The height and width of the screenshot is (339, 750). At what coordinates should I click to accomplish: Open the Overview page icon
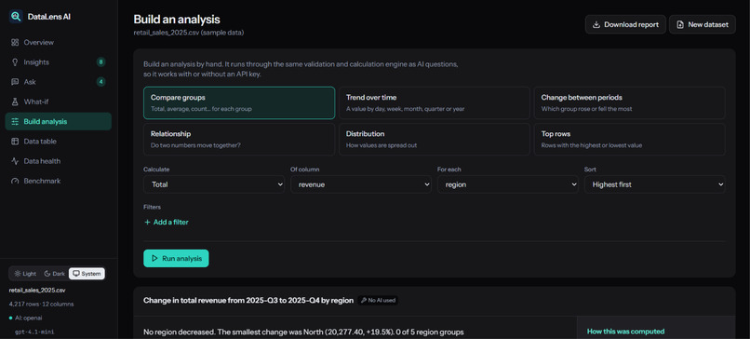coord(15,43)
